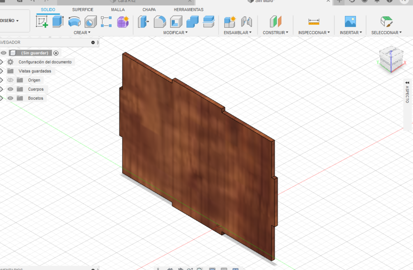Open the INSERTAR dropdown menu
This screenshot has width=413, height=270.
351,33
